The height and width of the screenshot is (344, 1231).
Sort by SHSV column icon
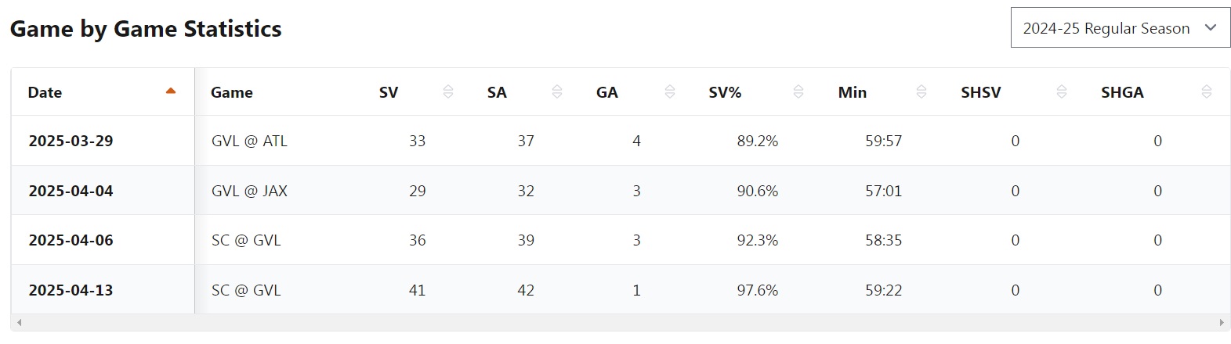[x=1062, y=92]
